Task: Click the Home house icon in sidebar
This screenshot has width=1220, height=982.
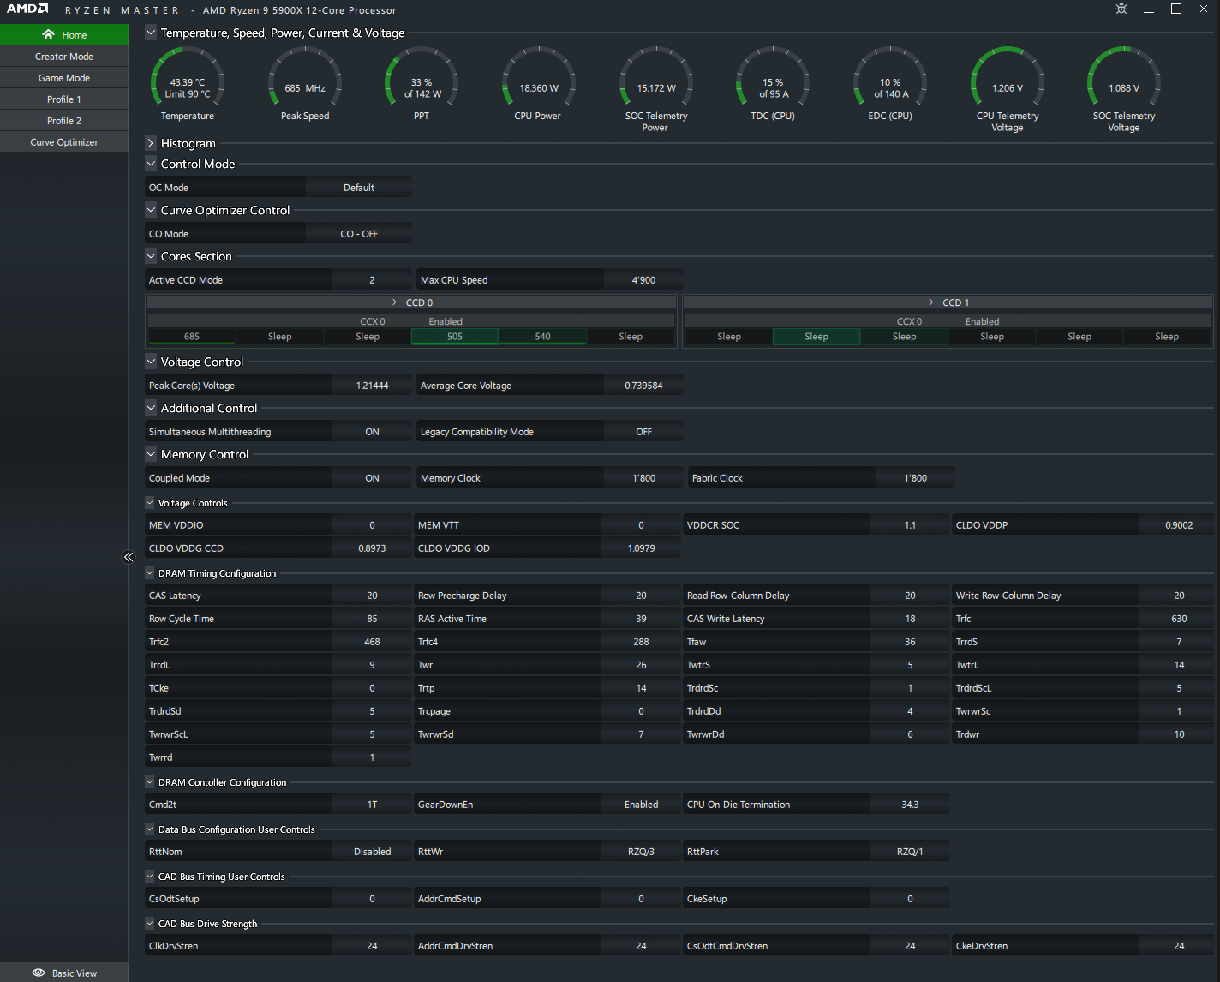Action: pos(48,35)
